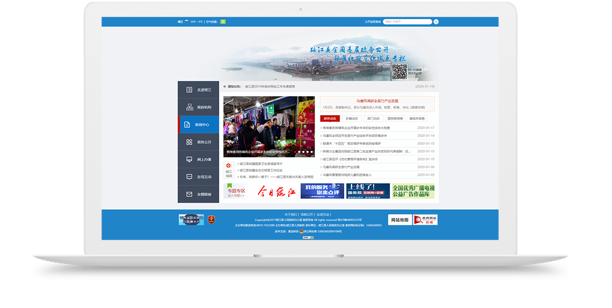The image size is (612, 308).
Task: Click the 网站地图 button in footer
Action: coord(399,220)
